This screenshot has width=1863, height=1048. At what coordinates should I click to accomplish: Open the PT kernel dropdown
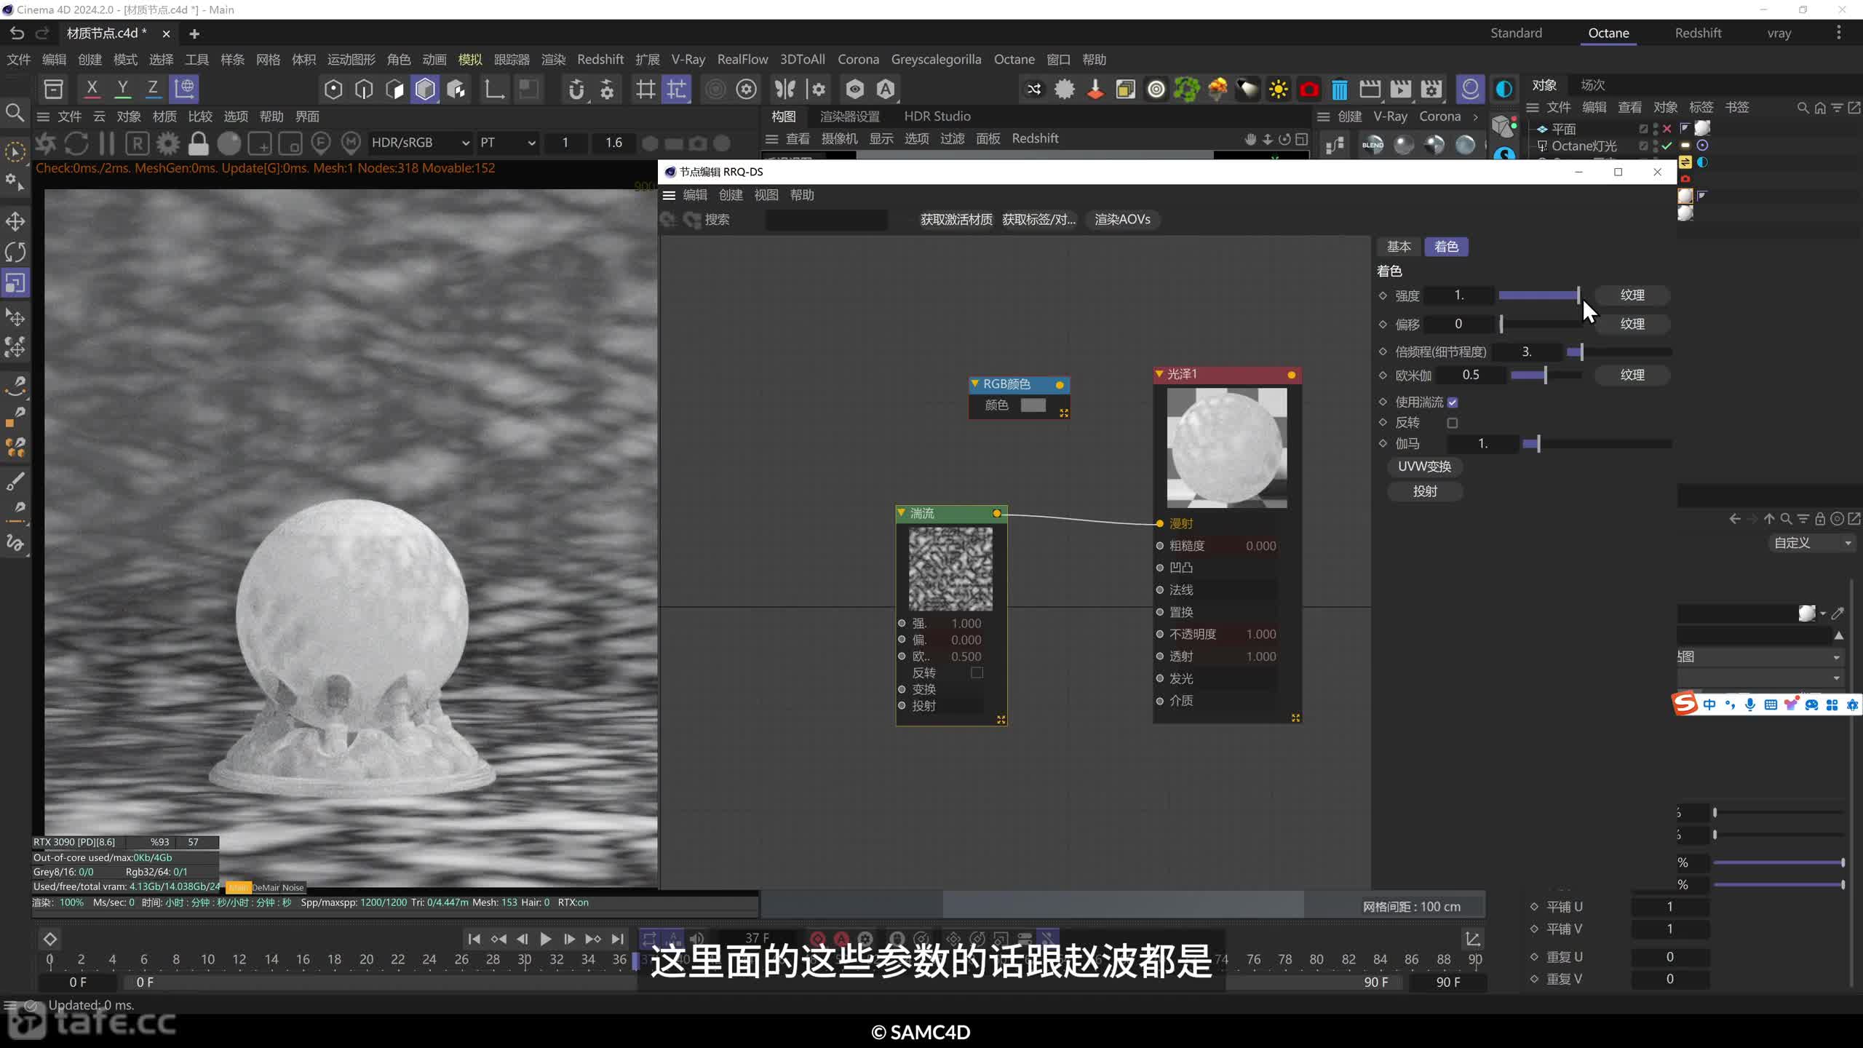point(507,143)
